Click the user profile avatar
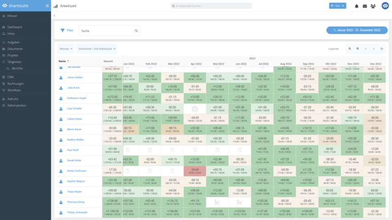 (385, 6)
